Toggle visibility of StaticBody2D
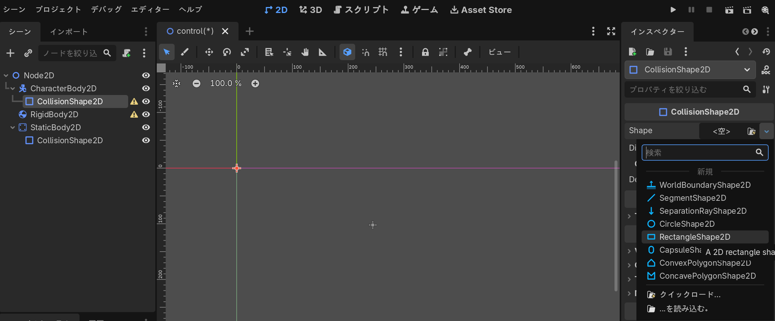Viewport: 775px width, 321px height. click(146, 127)
